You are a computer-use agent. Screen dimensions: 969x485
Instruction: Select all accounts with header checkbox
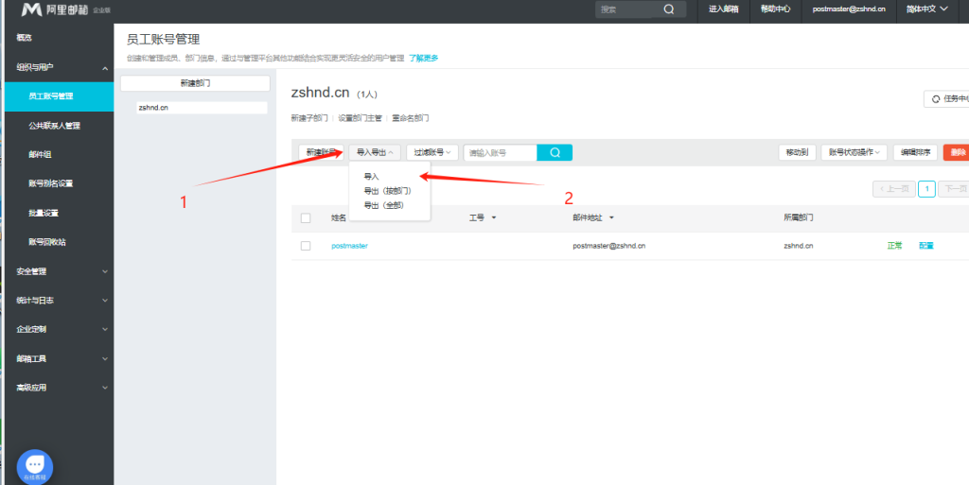click(305, 217)
